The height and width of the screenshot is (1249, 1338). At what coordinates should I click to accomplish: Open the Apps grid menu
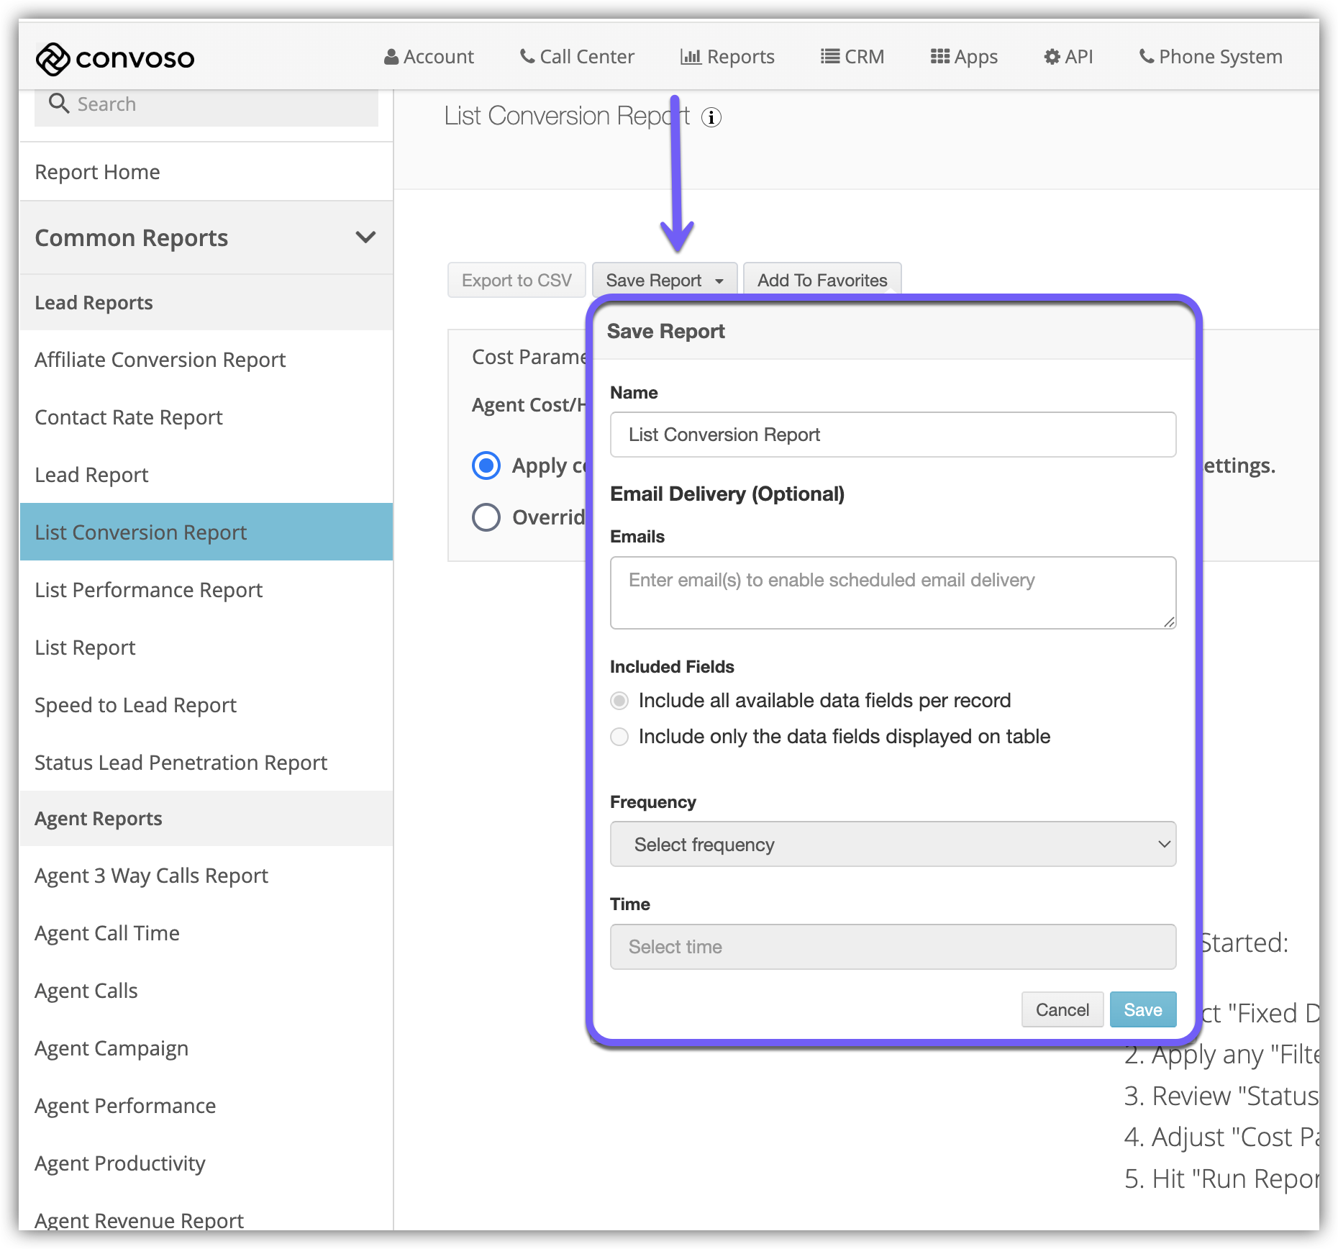click(x=964, y=57)
